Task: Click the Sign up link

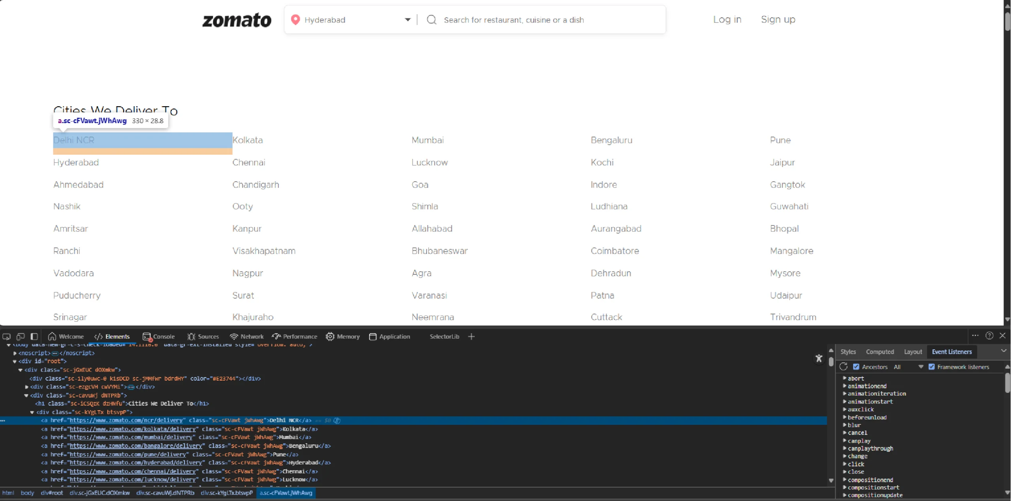Action: (x=778, y=19)
